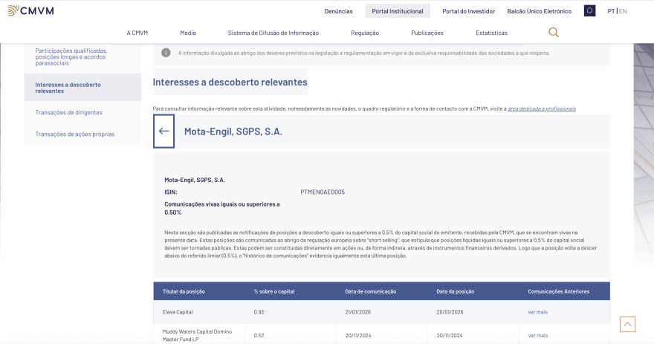This screenshot has width=654, height=344.
Task: Select Interesses a descoberto relevantes sidebar item
Action: [x=82, y=88]
